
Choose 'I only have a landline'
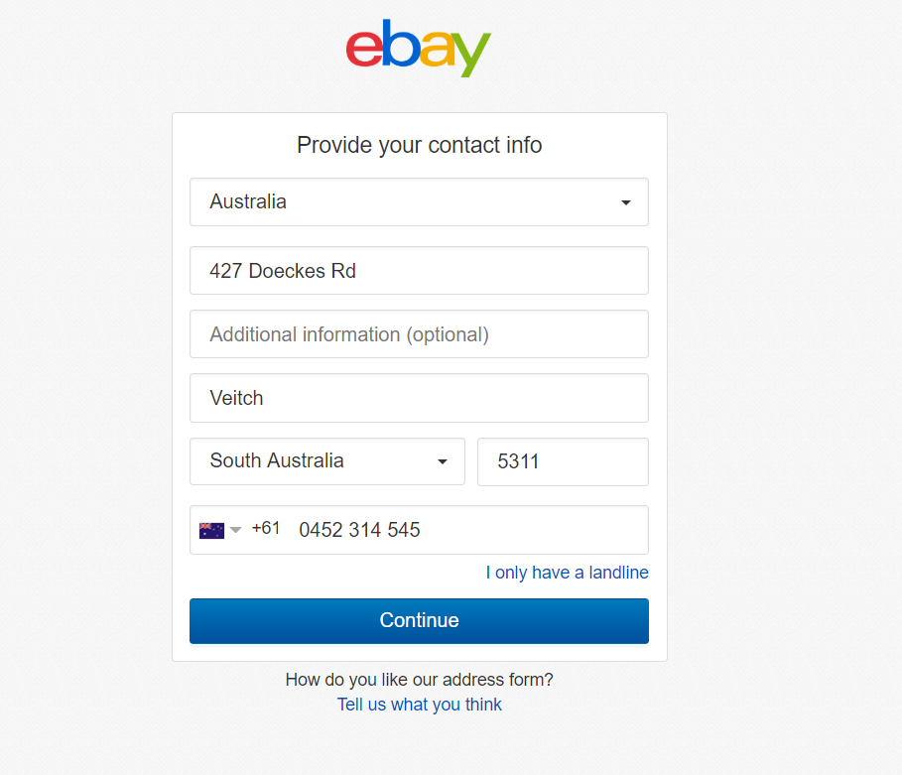click(x=567, y=573)
